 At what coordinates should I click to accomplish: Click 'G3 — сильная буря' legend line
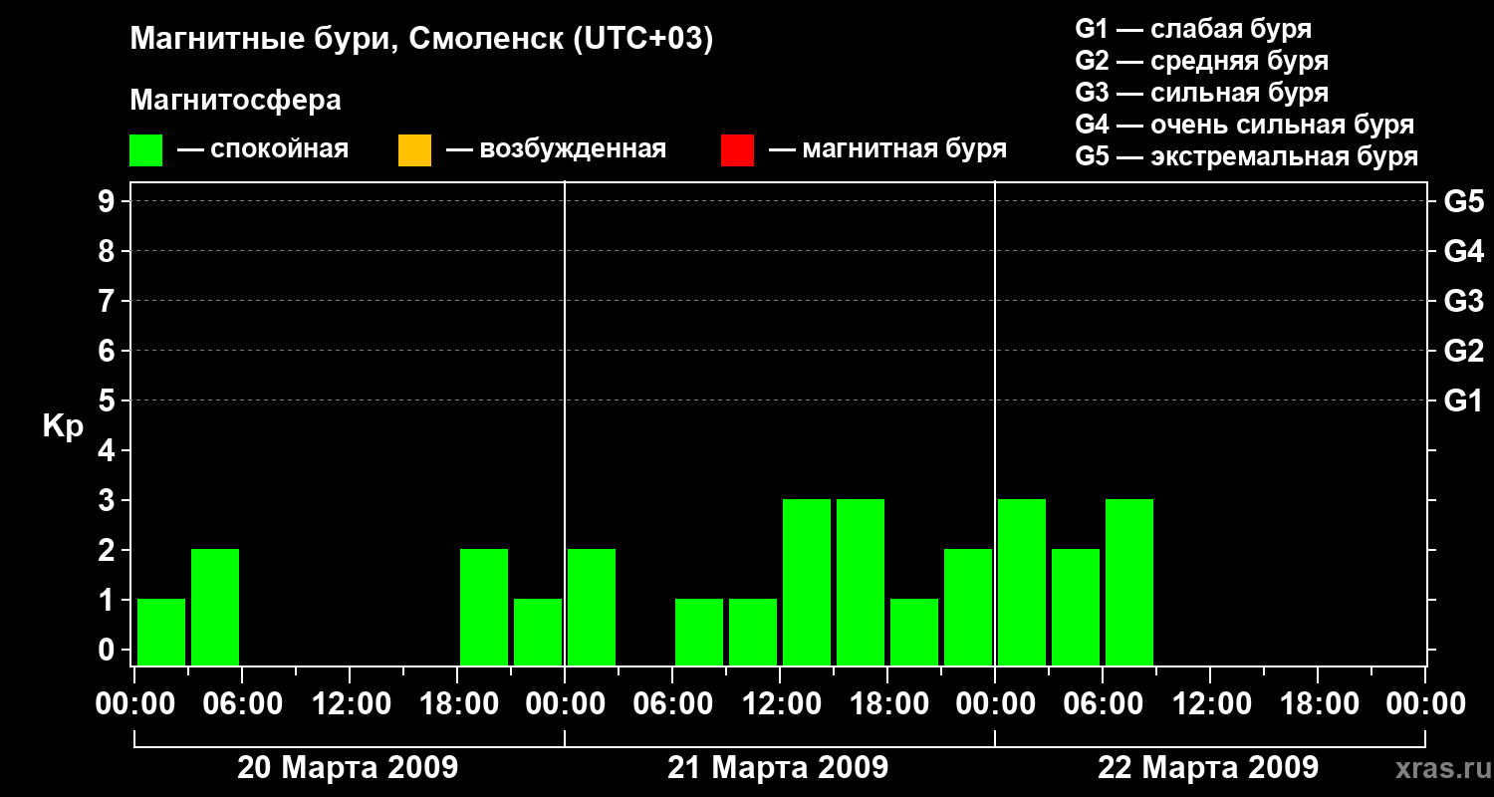click(1202, 93)
